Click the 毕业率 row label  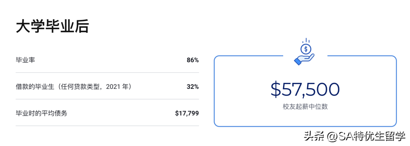pyautogui.click(x=25, y=60)
